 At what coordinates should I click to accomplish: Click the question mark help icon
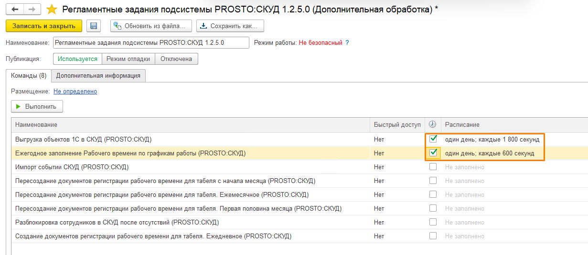coord(347,43)
